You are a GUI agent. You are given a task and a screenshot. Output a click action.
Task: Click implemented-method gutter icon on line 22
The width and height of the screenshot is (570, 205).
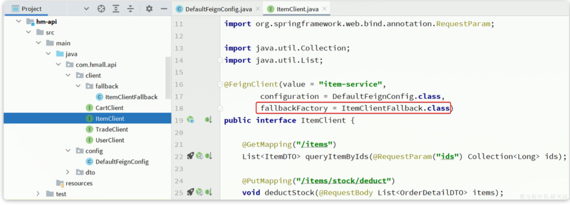tap(208, 156)
